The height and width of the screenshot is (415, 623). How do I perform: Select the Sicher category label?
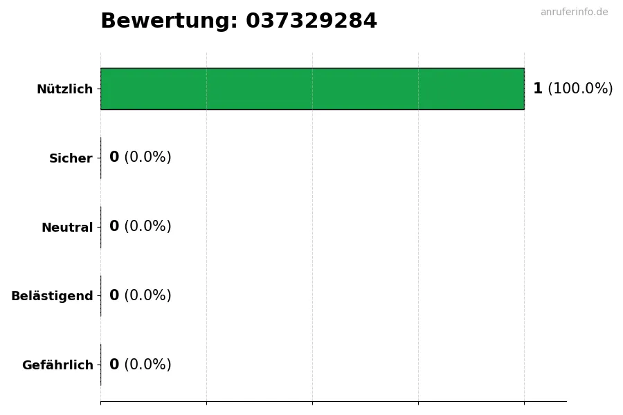71,158
